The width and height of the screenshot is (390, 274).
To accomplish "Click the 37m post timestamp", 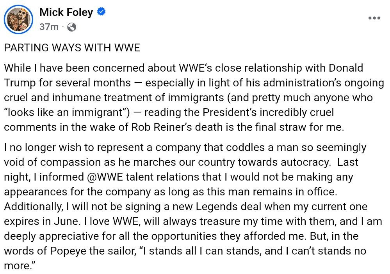I will (x=49, y=27).
